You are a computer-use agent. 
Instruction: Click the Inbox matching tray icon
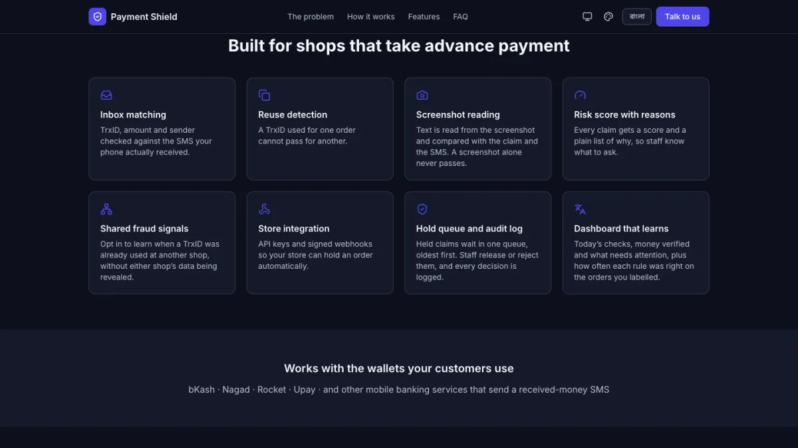[106, 95]
